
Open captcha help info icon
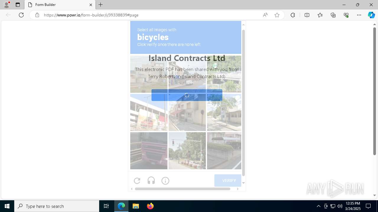coord(165,181)
